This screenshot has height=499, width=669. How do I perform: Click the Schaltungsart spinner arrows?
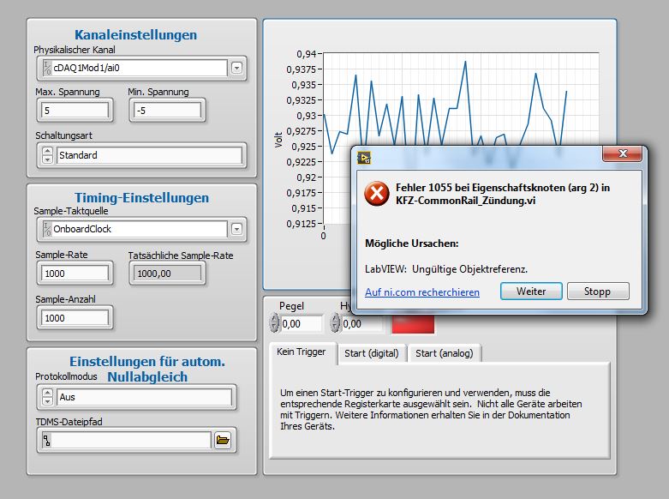pos(47,155)
